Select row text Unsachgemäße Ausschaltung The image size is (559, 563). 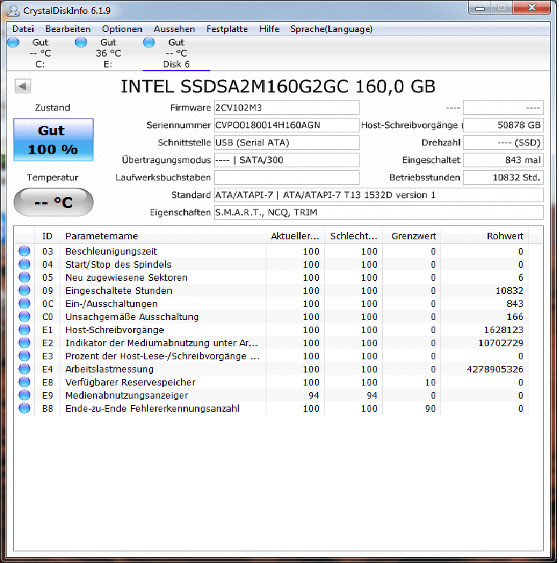[x=132, y=316]
